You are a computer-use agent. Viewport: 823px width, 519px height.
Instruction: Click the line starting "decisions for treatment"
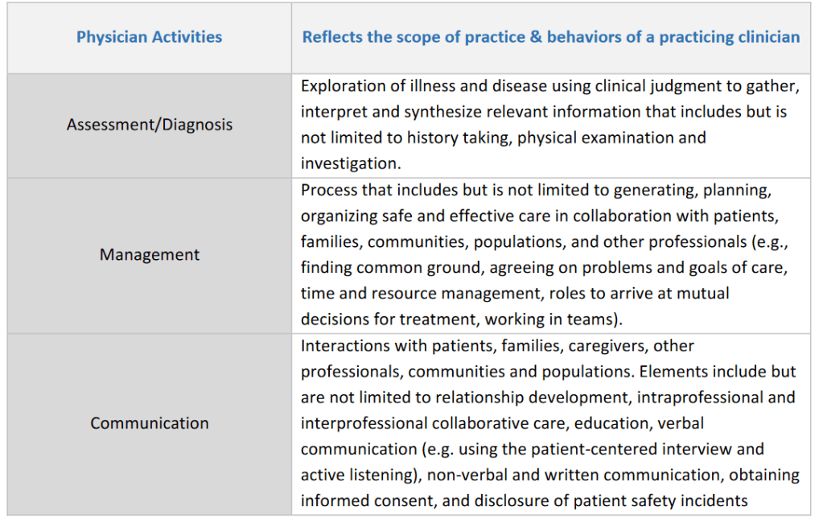click(x=462, y=319)
